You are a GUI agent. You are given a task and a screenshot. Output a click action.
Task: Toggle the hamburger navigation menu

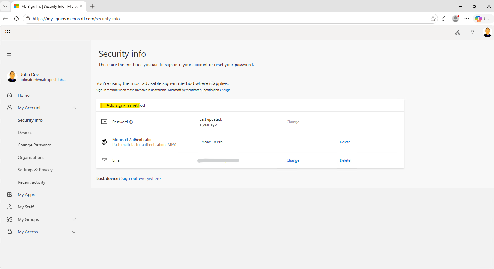pyautogui.click(x=9, y=54)
